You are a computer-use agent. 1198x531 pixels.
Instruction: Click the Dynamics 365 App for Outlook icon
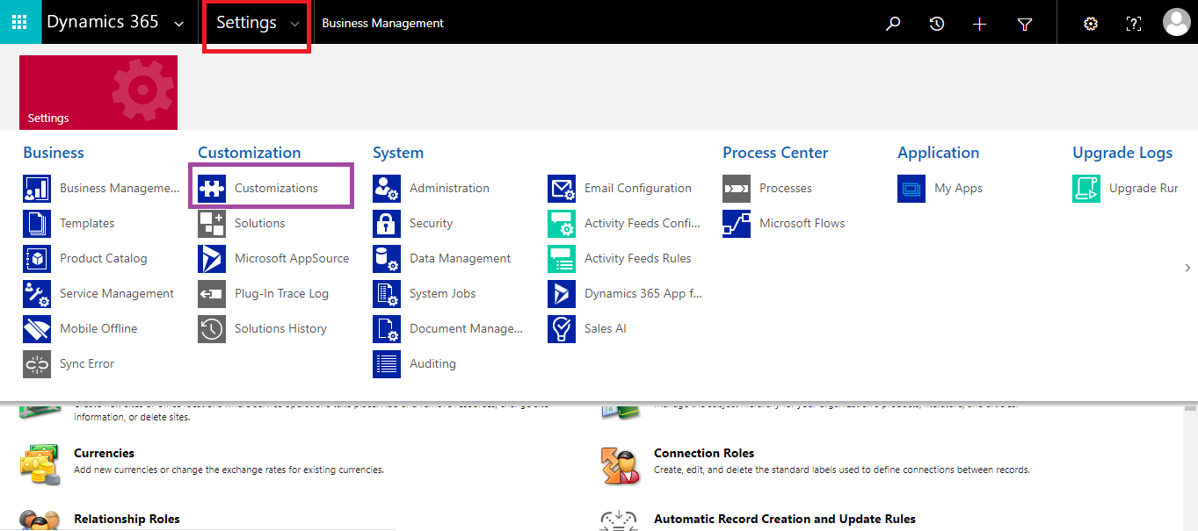[562, 294]
